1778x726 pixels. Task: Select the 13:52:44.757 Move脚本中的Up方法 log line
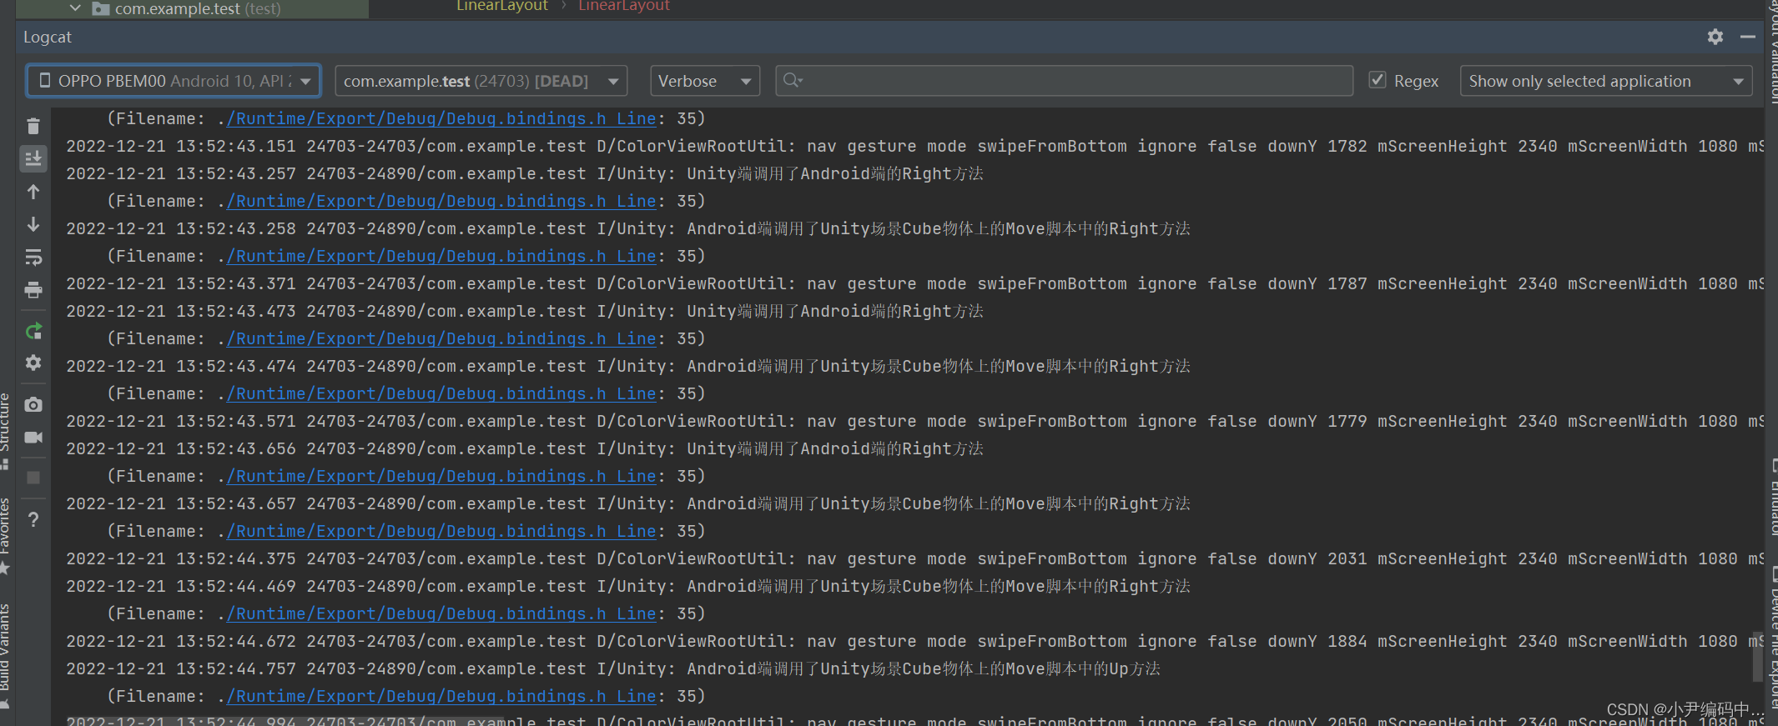click(x=613, y=668)
